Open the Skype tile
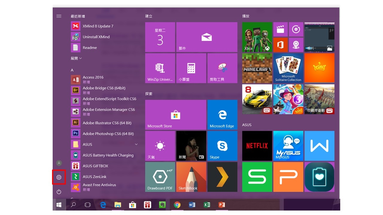This screenshot has width=383, height=215. pyautogui.click(x=222, y=146)
